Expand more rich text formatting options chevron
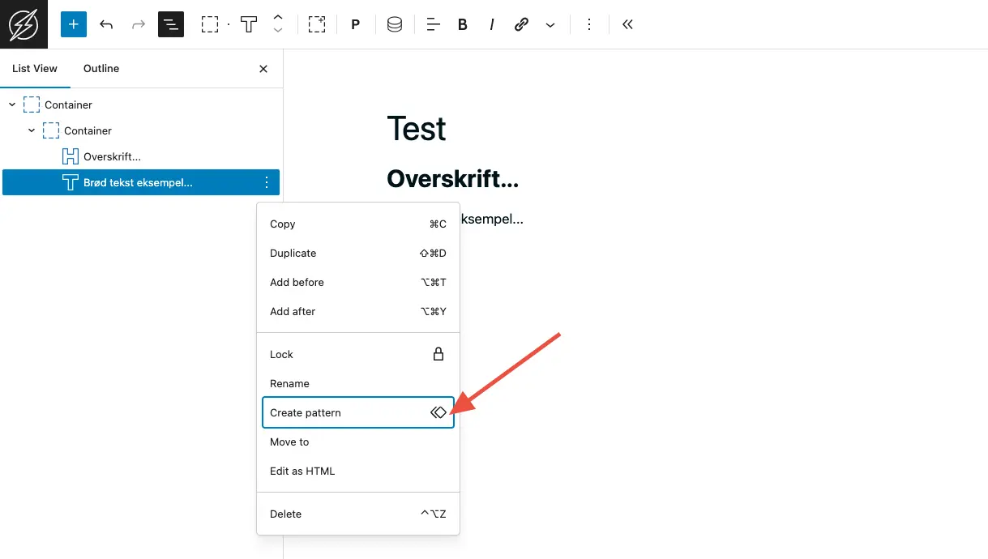988x559 pixels. [550, 24]
